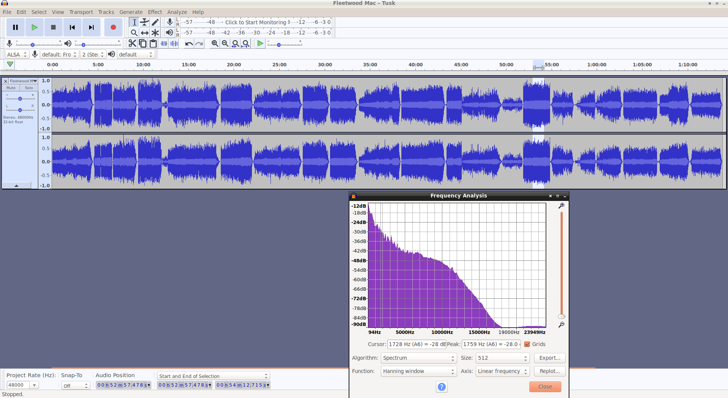Screen dimensions: 728x398
Task: Open the playback device default dropdown
Action: tap(136, 55)
